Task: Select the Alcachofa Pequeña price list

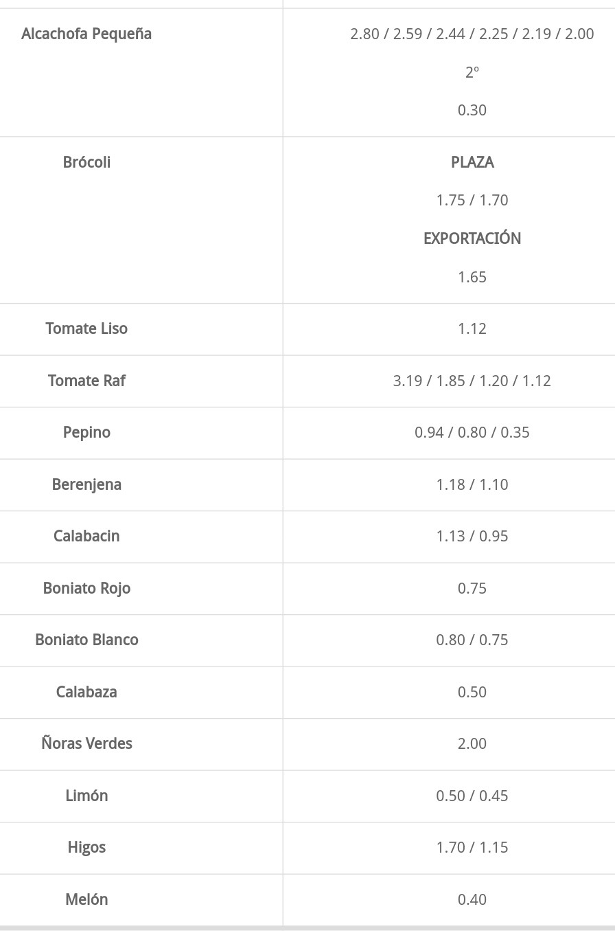Action: [x=472, y=34]
